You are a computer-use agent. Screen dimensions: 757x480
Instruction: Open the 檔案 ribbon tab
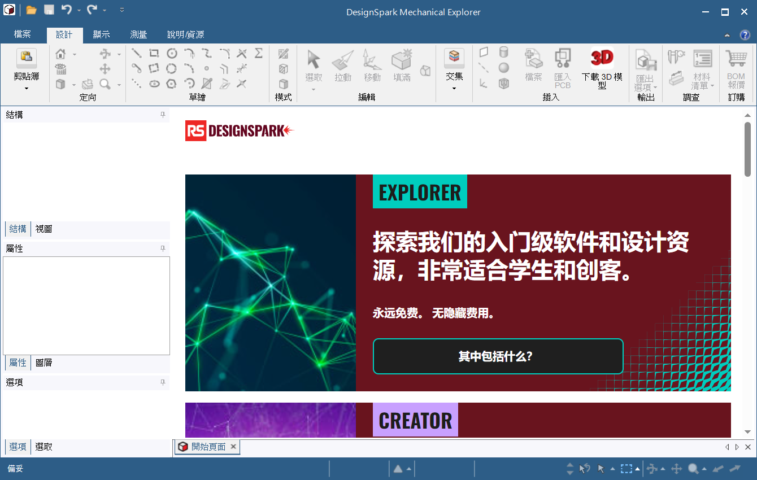pyautogui.click(x=23, y=34)
